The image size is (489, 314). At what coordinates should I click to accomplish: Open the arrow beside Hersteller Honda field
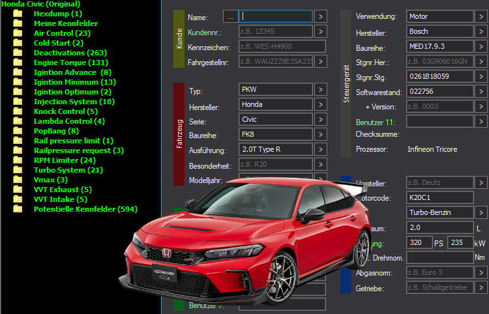coord(321,104)
